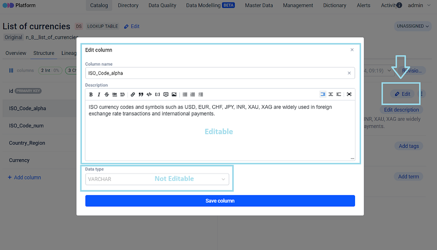Viewport: 437px width, 250px height.
Task: Insert a block quote
Action: coord(141,94)
